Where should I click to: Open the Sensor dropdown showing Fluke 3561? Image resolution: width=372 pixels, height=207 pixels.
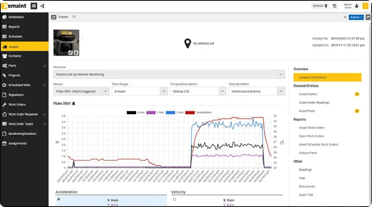[81, 91]
